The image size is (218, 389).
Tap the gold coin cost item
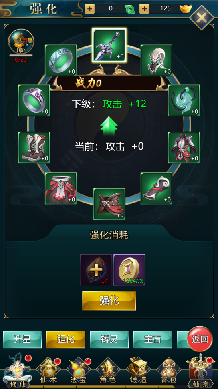click(129, 270)
